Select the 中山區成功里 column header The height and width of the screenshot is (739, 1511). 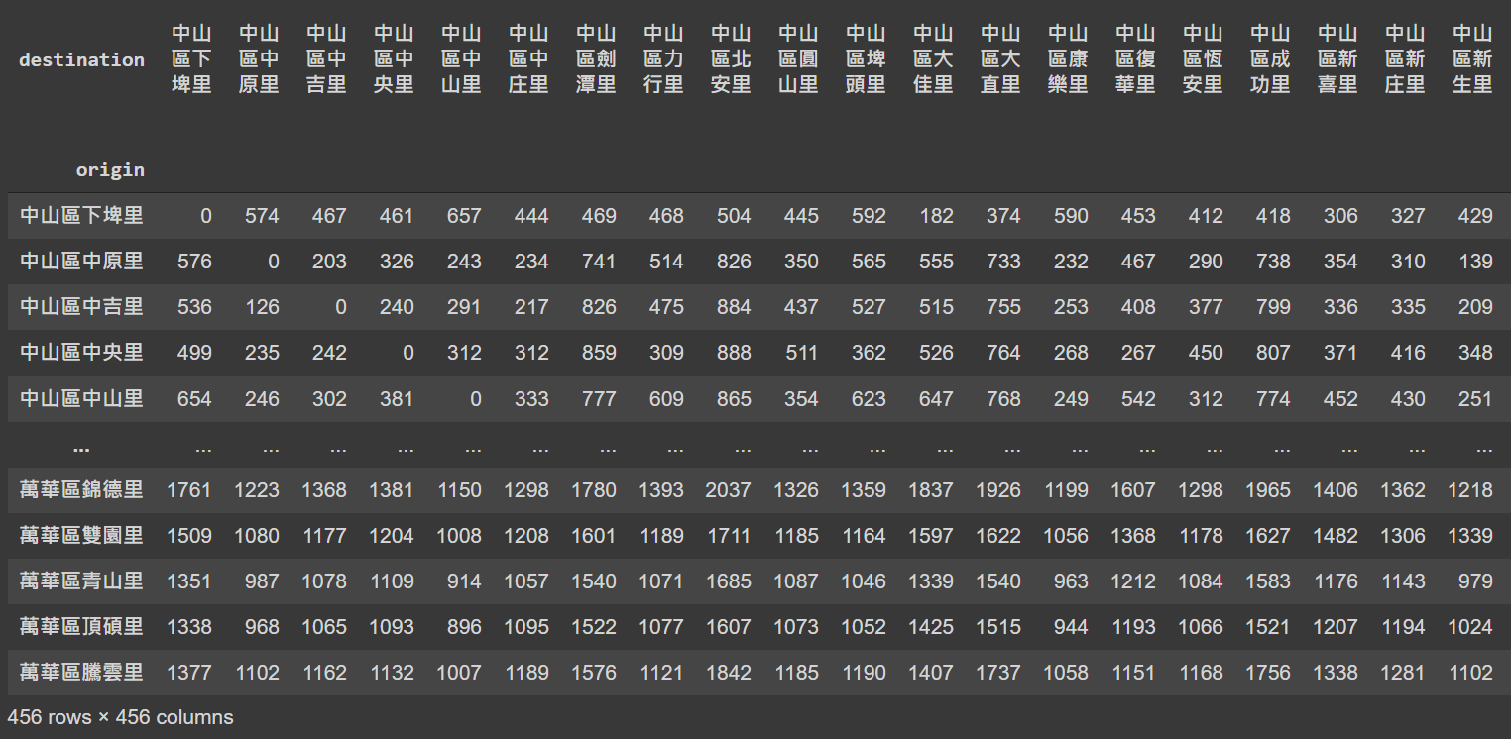[x=1270, y=59]
